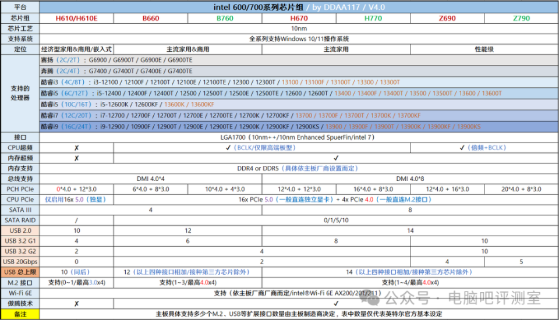Viewport: 559px width, 320px height.
Task: Click the red "0*4.0 + 12*3.0" PCH PCIe cell
Action: pyautogui.click(x=76, y=189)
